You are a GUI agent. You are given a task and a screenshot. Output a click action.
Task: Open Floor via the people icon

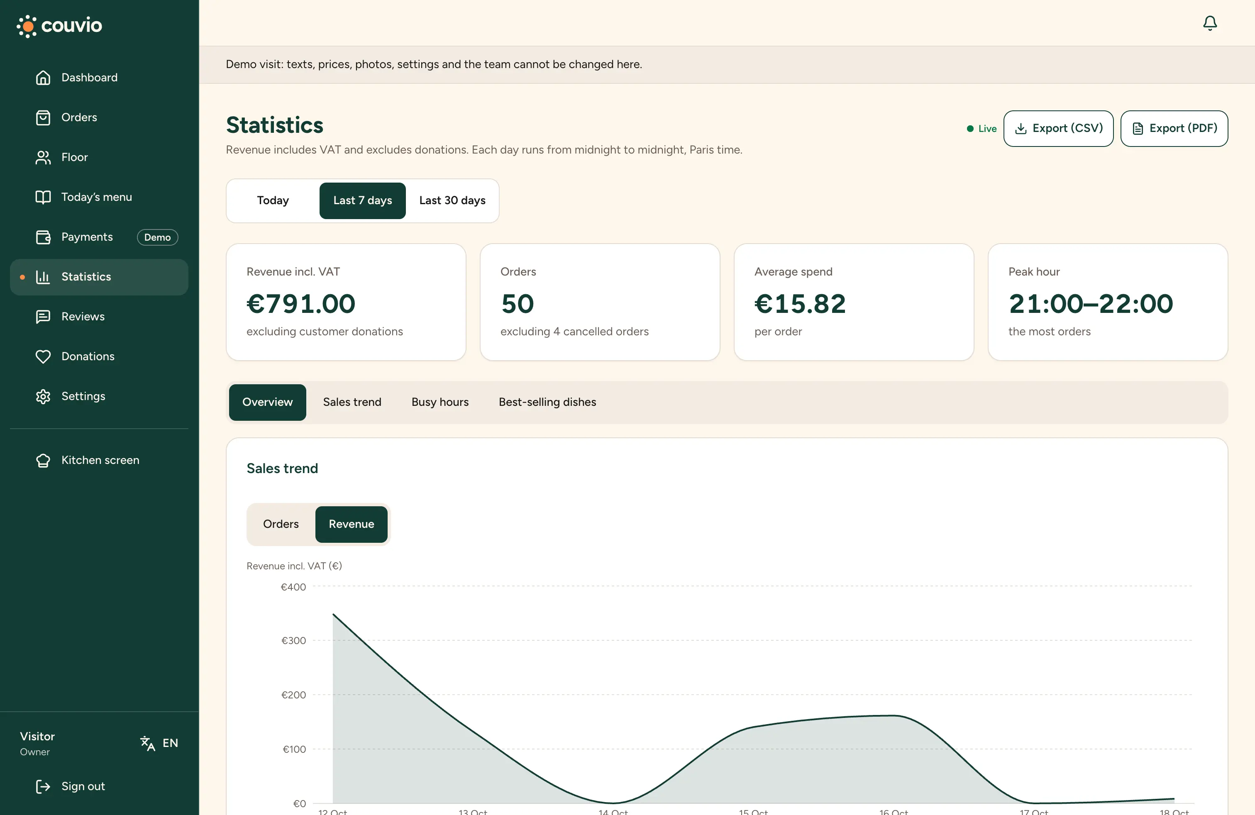click(x=43, y=157)
